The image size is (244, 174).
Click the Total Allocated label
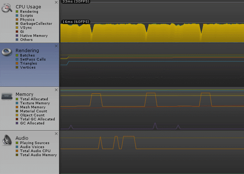tap(34, 99)
